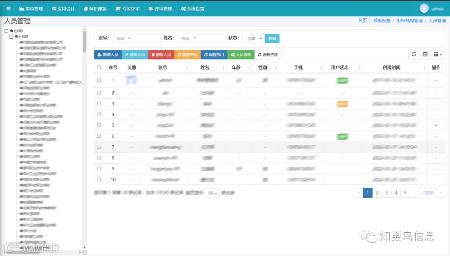
Task: Sort by the 性别 column header
Action: (265, 67)
